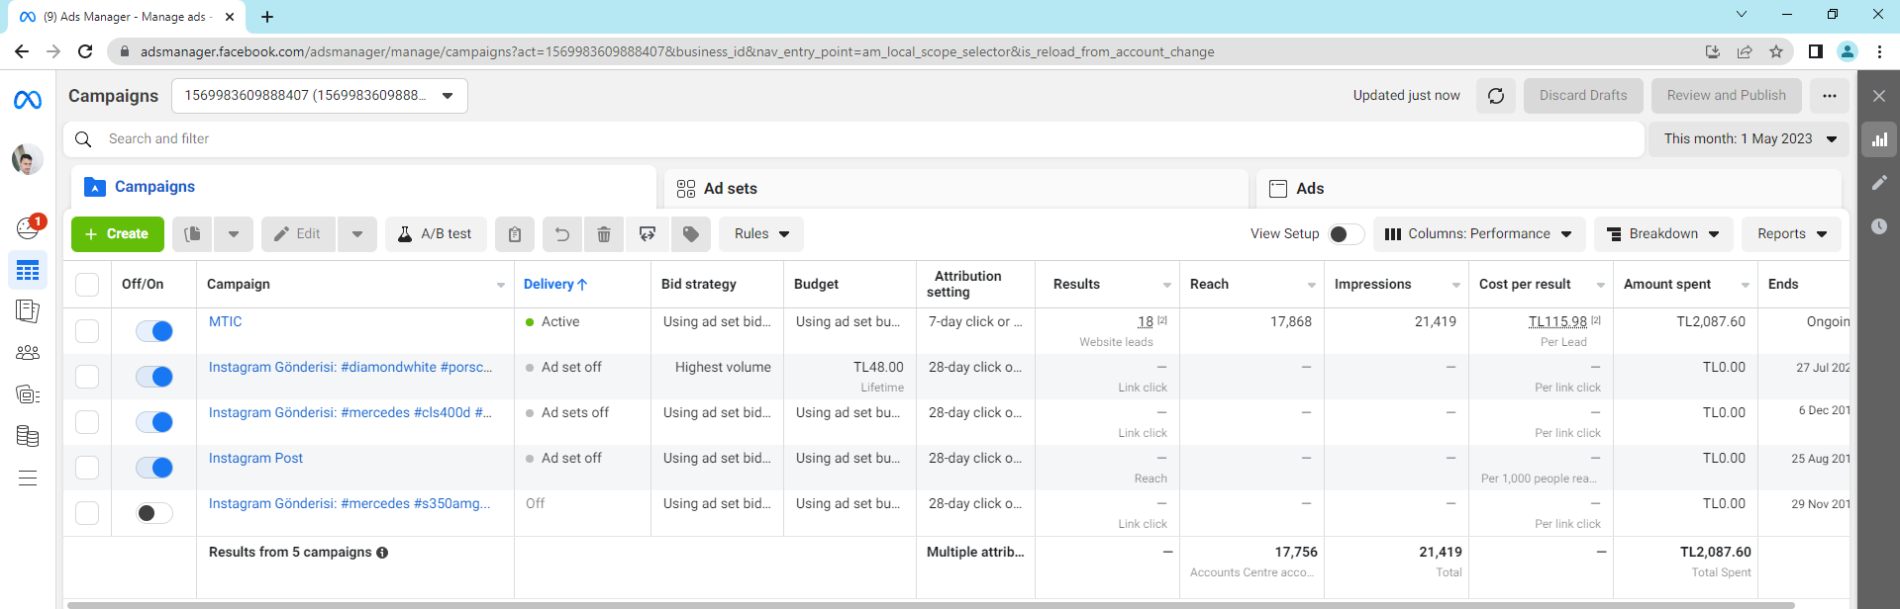
Task: Open the Ads reporting icon in sidebar
Action: click(x=28, y=311)
